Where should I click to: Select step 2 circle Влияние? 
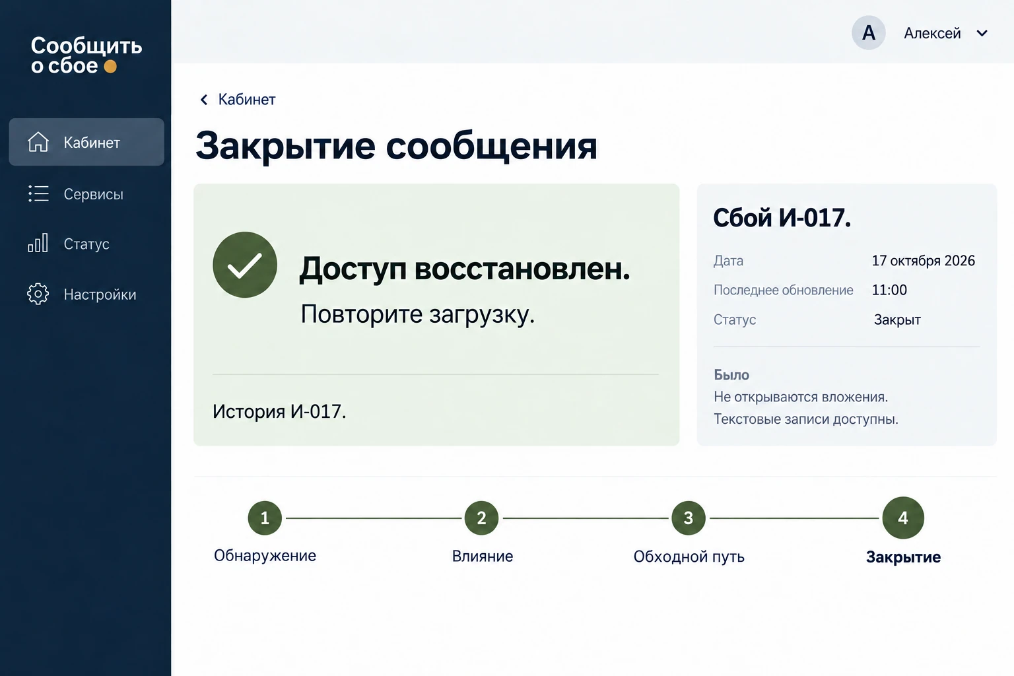tap(481, 518)
